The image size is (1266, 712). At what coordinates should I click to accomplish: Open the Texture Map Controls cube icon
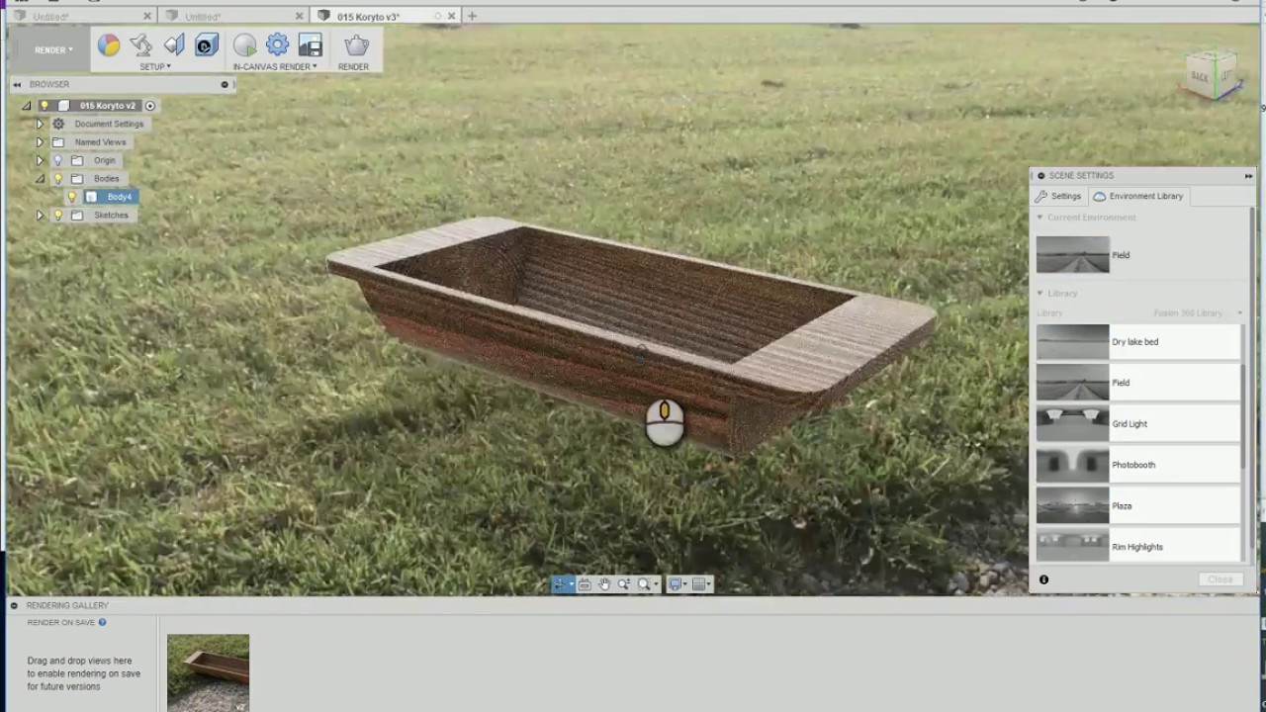207,45
